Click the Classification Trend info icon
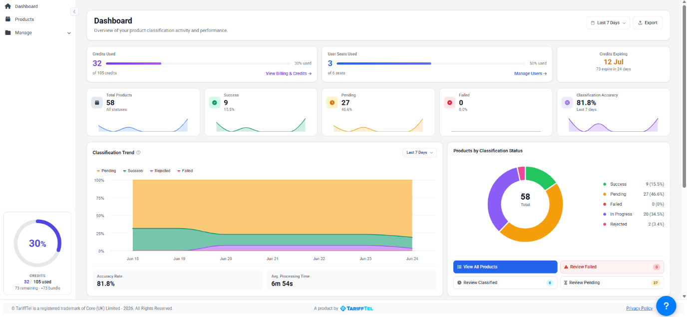Image resolution: width=687 pixels, height=317 pixels. (x=138, y=152)
